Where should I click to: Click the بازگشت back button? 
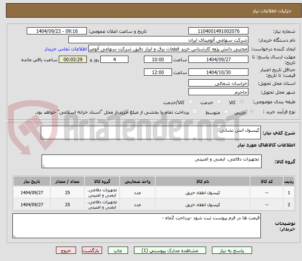[x=92, y=251]
